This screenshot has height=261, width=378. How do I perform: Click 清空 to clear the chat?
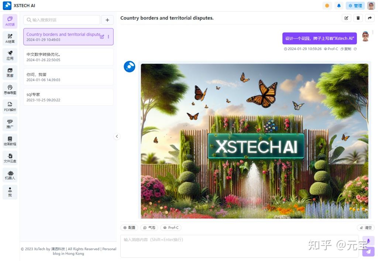366,228
